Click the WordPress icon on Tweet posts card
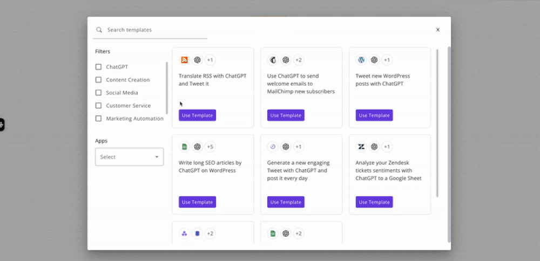The image size is (540, 261). pyautogui.click(x=362, y=60)
